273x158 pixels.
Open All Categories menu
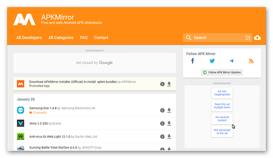coord(61,38)
